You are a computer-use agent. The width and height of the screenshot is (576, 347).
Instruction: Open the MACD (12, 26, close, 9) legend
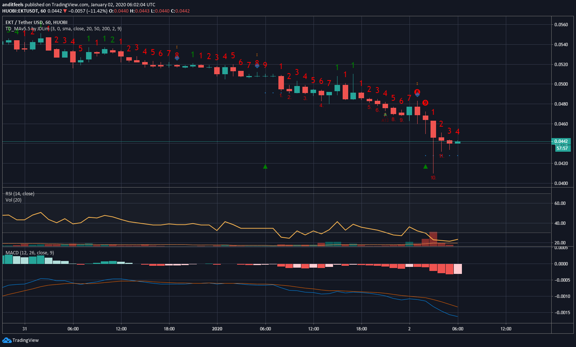coord(30,253)
